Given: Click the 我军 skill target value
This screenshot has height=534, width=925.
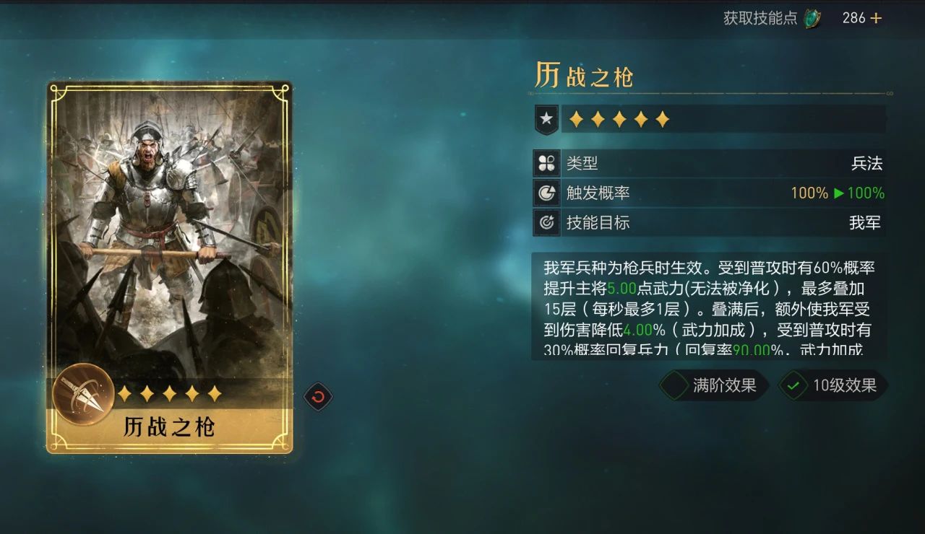Looking at the screenshot, I should click(865, 222).
